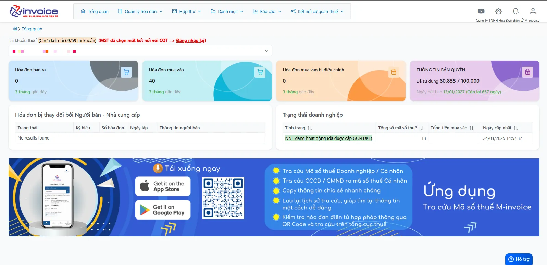Click the update date 24/03/2025 14:57:32

click(x=502, y=138)
